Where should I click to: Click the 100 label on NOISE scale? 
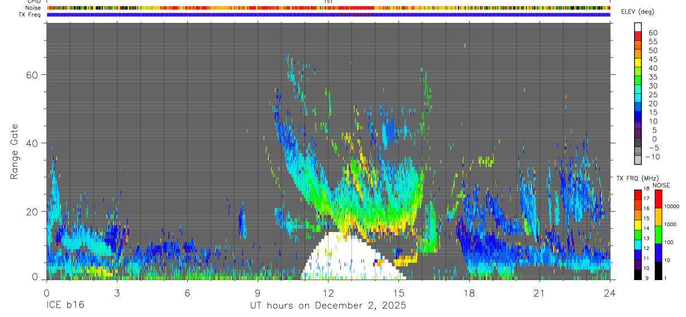point(669,242)
